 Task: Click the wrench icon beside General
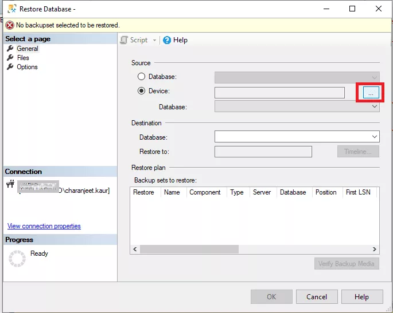(10, 49)
